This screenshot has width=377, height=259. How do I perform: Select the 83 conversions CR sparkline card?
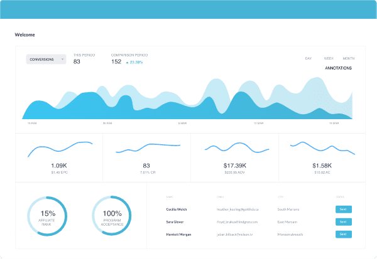pyautogui.click(x=146, y=157)
